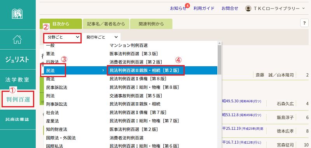Choose 民法判例百選Ⅲ親族・相続 without edition
This screenshot has height=148, width=311.
pyautogui.click(x=135, y=104)
